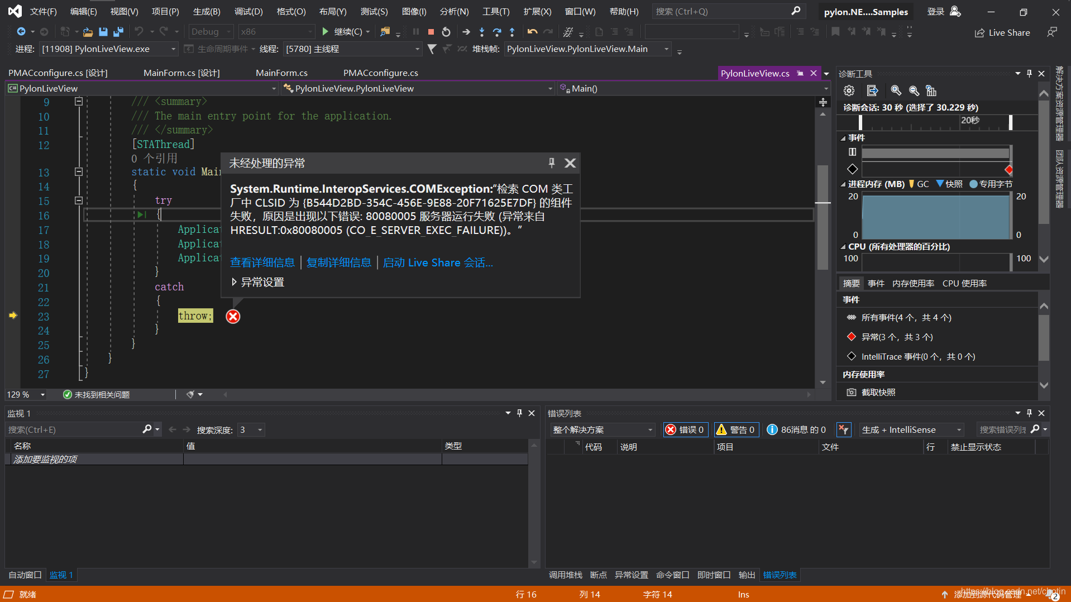The width and height of the screenshot is (1071, 602).
Task: Click the Continue button
Action: click(x=346, y=32)
